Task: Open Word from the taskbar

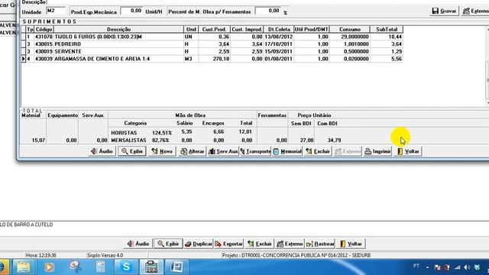Action: coord(176,267)
